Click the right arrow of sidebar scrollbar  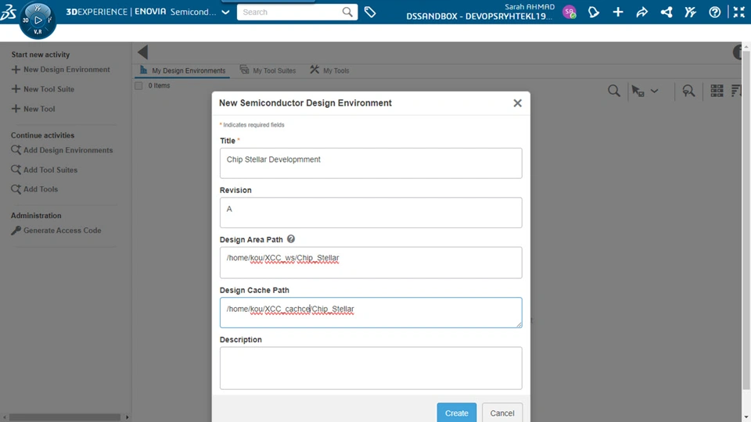pos(127,417)
